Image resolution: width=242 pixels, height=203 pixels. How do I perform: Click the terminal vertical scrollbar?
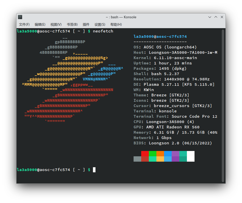[223, 106]
